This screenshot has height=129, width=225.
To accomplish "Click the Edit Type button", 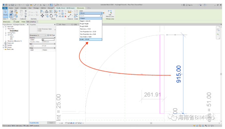I will 51,35.
